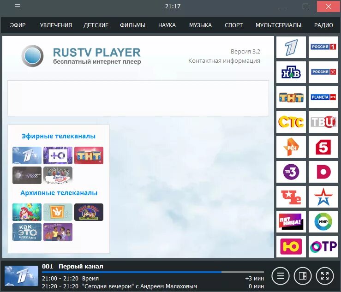Switch to the МУЛЬТСЕРИАЛЫ tab
This screenshot has height=292, width=341.
coord(278,25)
